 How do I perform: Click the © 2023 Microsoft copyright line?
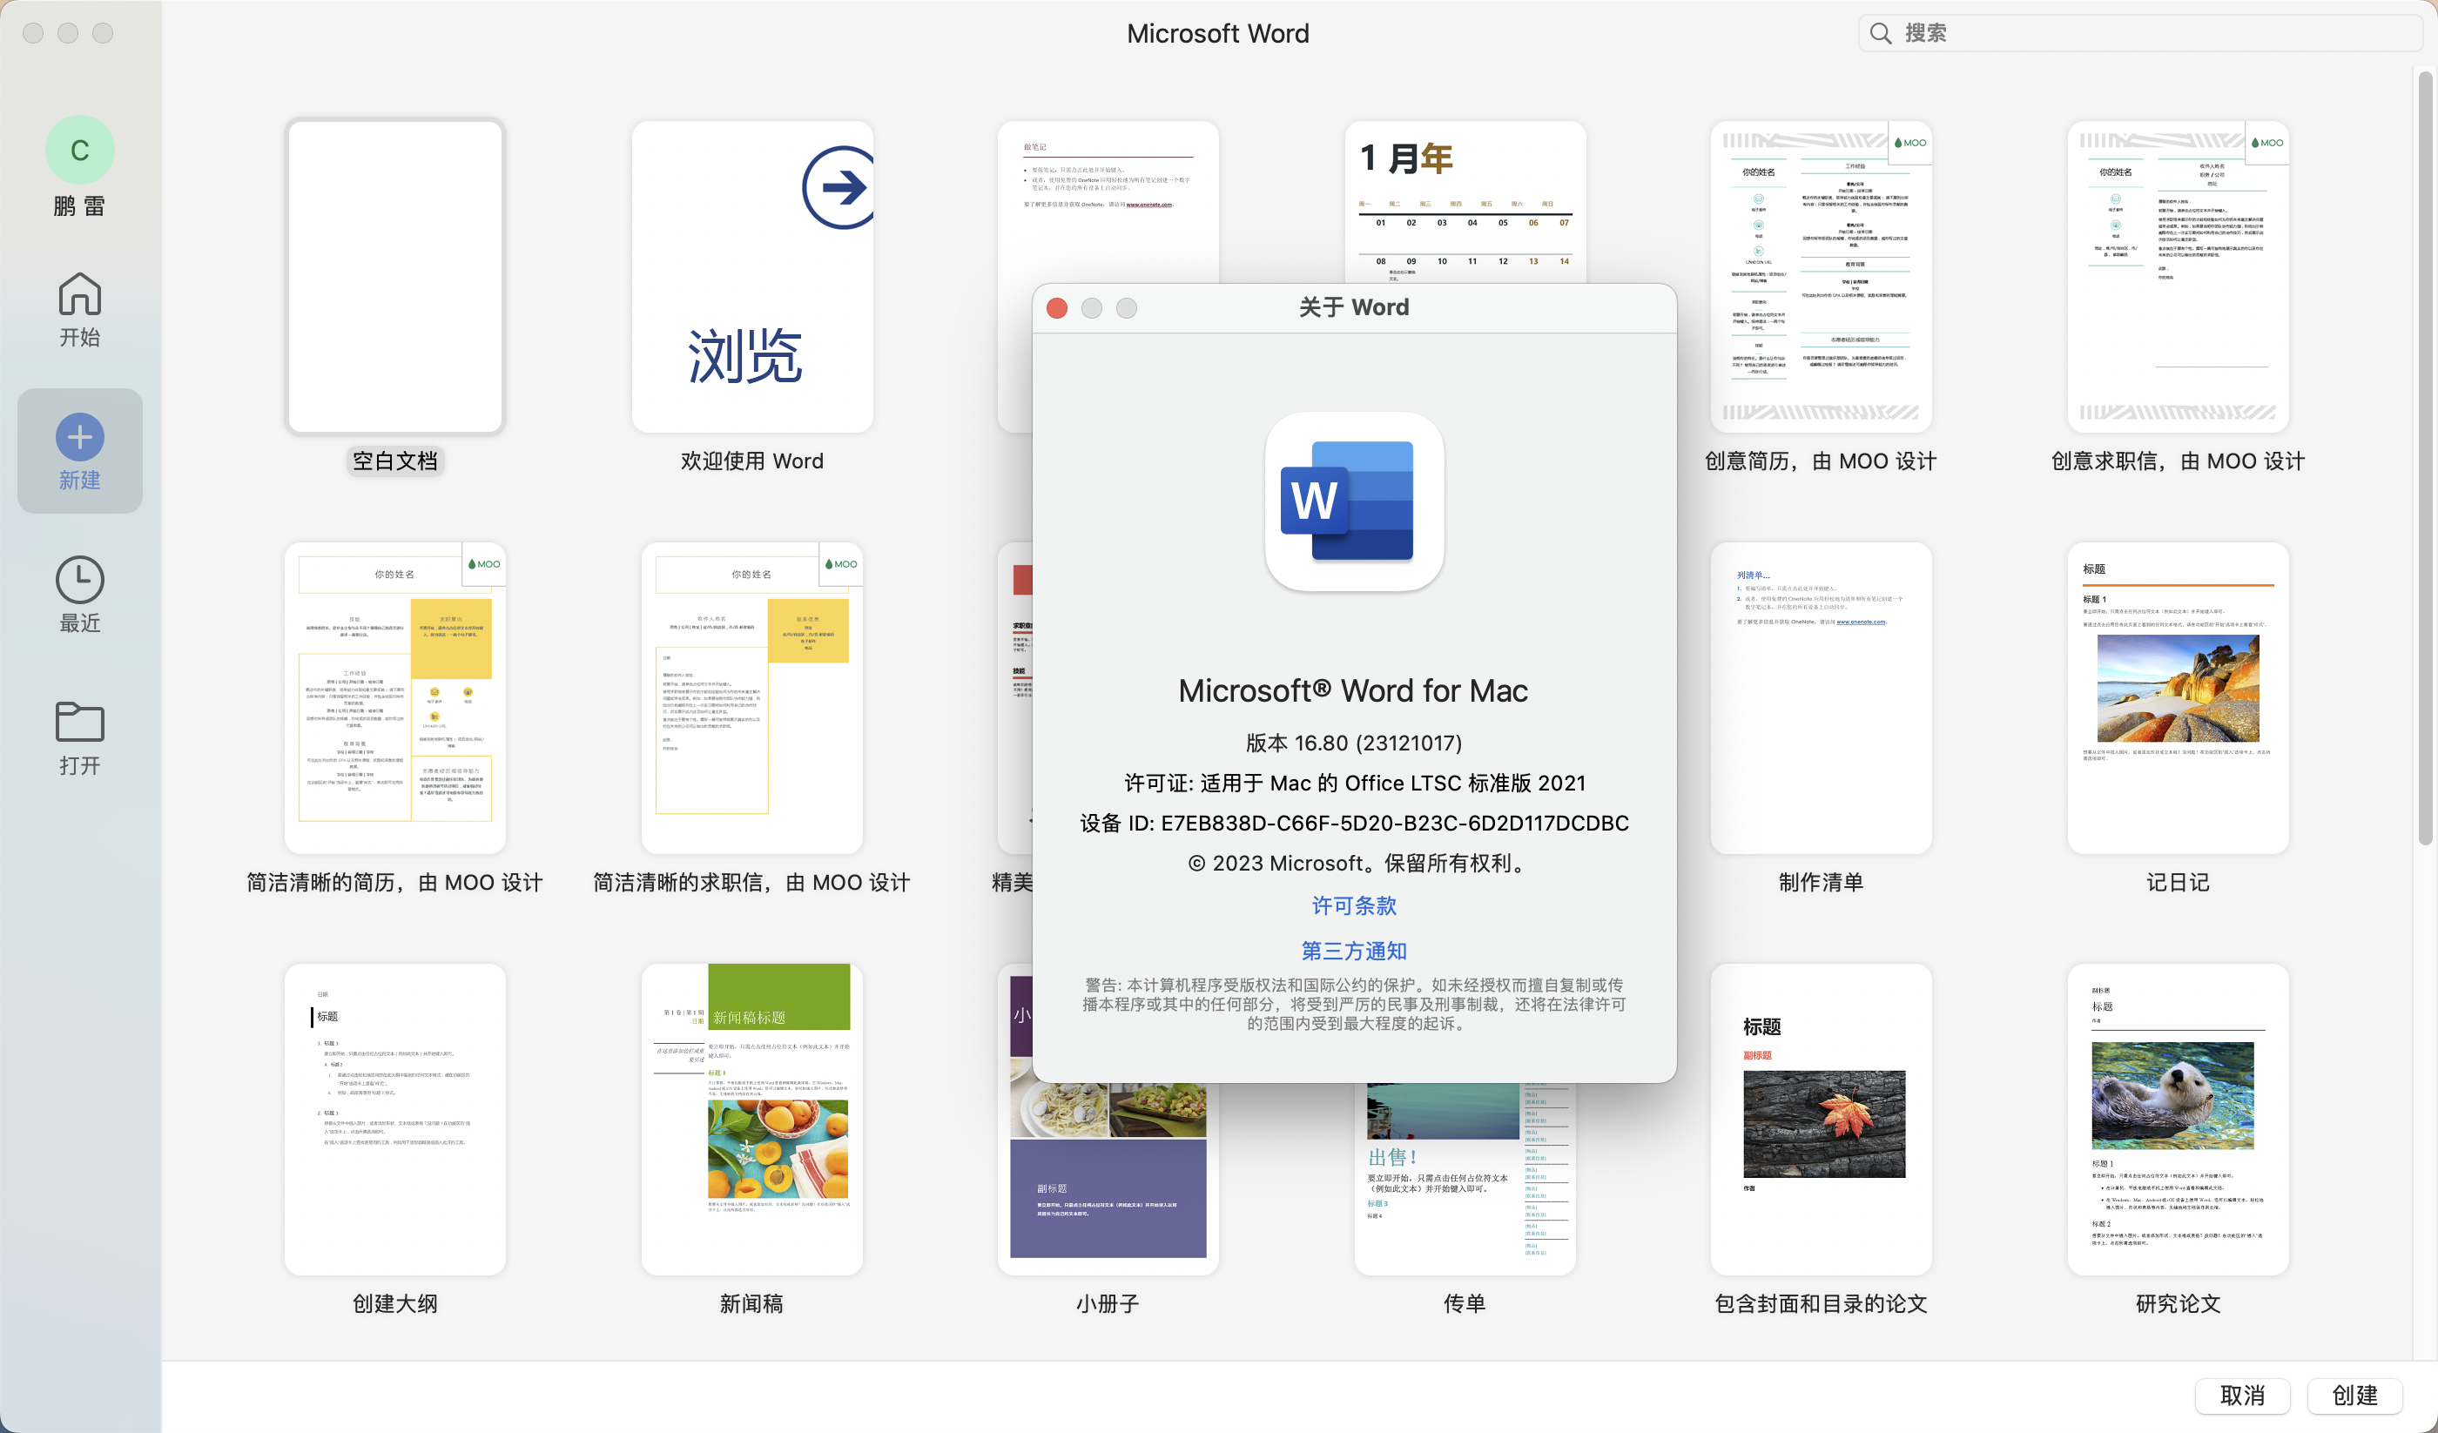1353,863
